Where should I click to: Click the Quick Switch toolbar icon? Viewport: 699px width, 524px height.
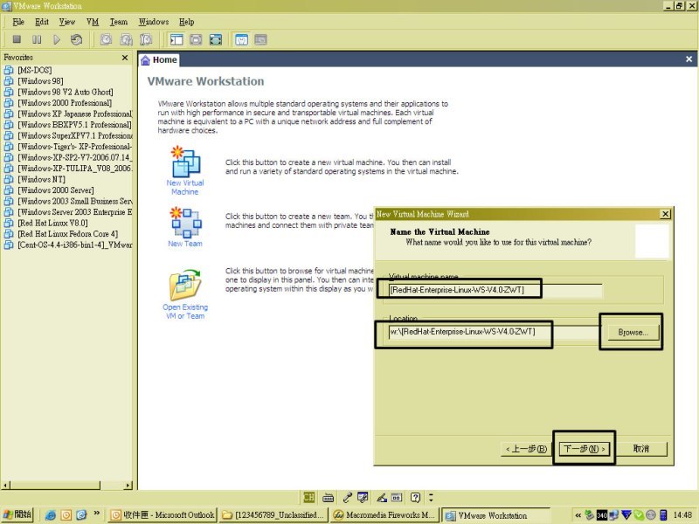pos(196,39)
